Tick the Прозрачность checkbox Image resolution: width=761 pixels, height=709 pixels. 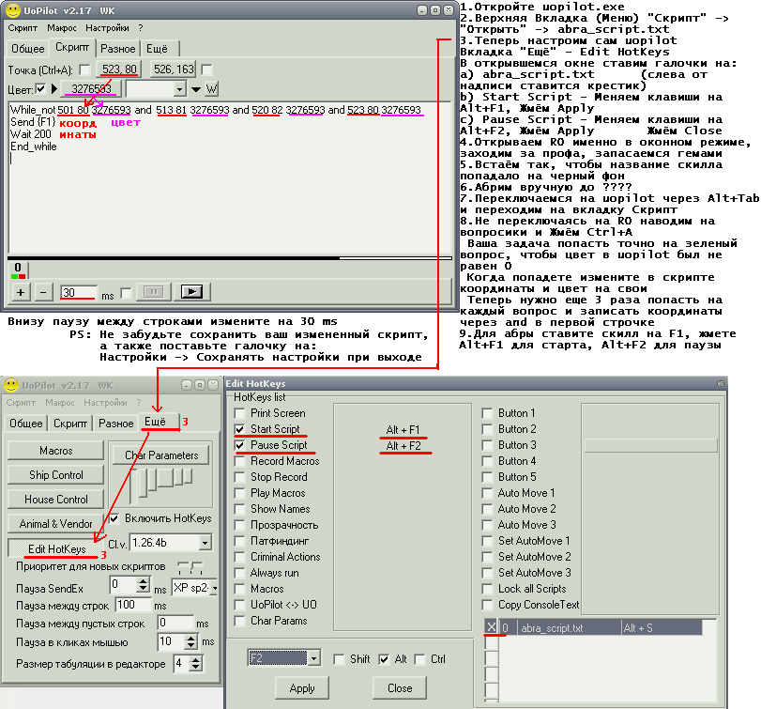(x=239, y=526)
